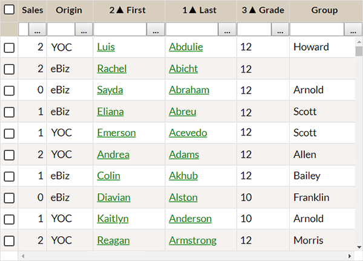363x261 pixels.
Task: Open the Origin column filter ellipsis button
Action: pyautogui.click(x=83, y=30)
